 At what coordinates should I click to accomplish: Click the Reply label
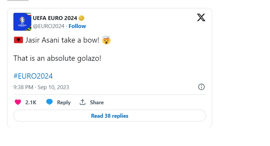[x=64, y=102]
